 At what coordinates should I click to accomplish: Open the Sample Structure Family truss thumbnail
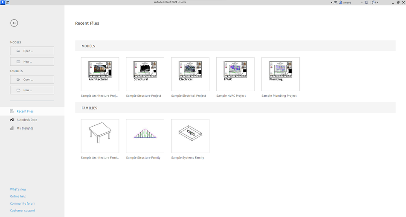tap(145, 136)
